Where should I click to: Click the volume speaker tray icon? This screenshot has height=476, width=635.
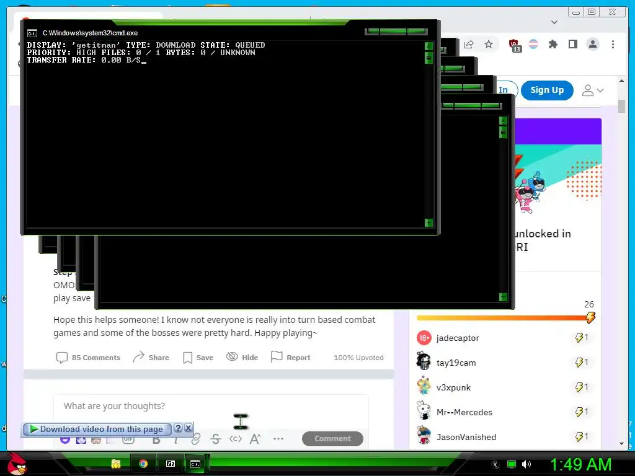[x=526, y=464]
